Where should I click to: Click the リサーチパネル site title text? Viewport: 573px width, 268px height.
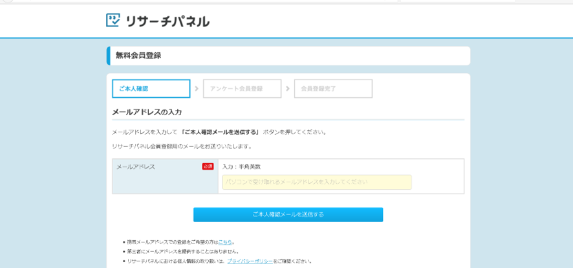click(x=168, y=21)
